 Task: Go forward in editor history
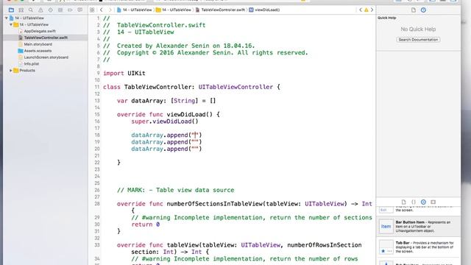coord(110,10)
